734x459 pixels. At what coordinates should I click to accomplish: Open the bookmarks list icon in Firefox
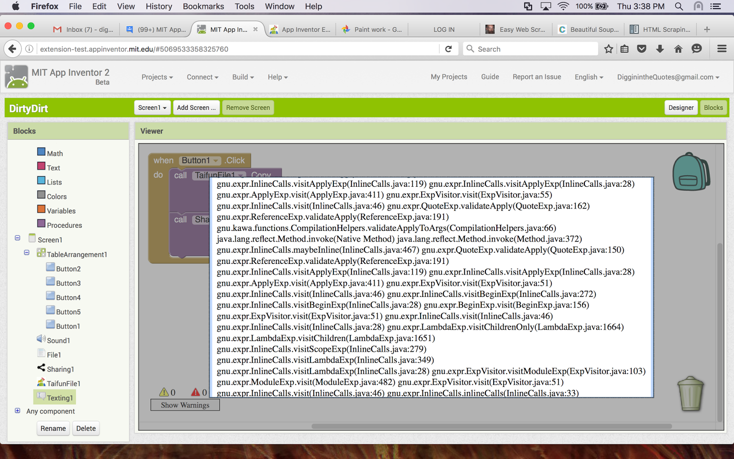(x=624, y=49)
